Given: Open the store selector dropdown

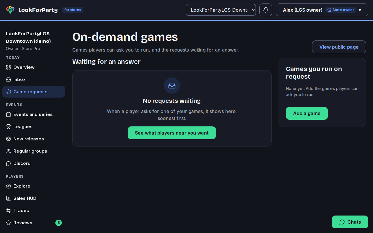Looking at the screenshot, I should [x=221, y=10].
